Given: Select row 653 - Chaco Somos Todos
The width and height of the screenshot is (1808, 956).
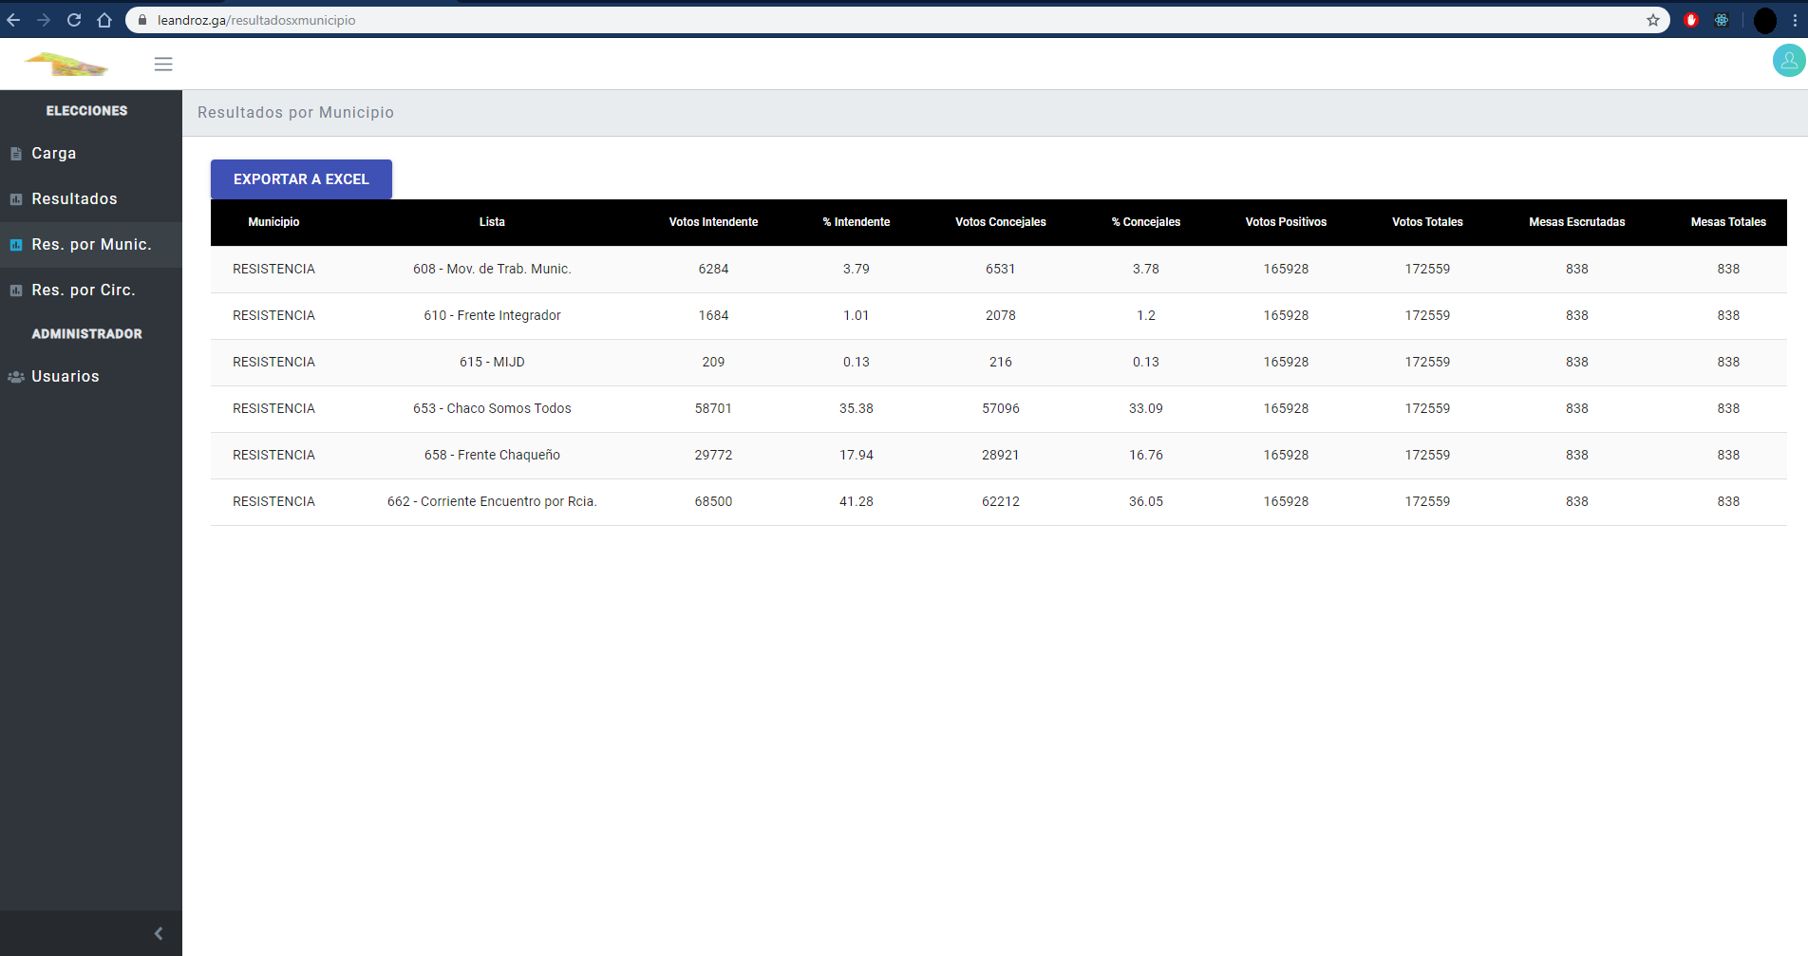Looking at the screenshot, I should click(999, 409).
